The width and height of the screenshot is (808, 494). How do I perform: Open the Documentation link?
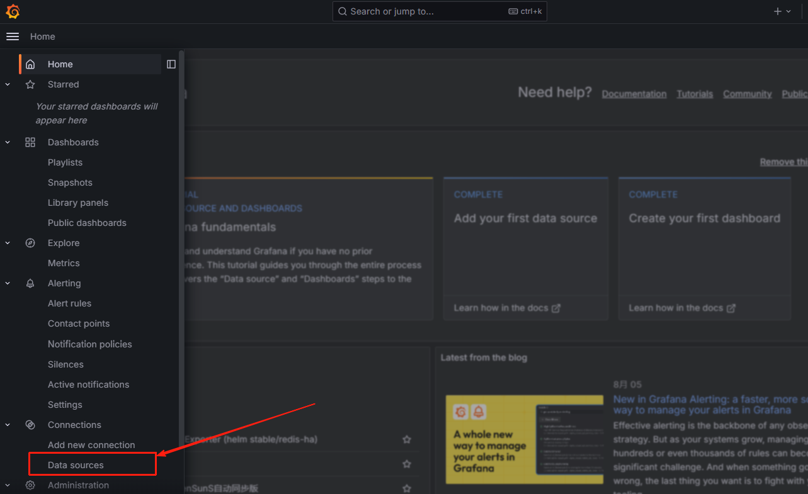[634, 94]
